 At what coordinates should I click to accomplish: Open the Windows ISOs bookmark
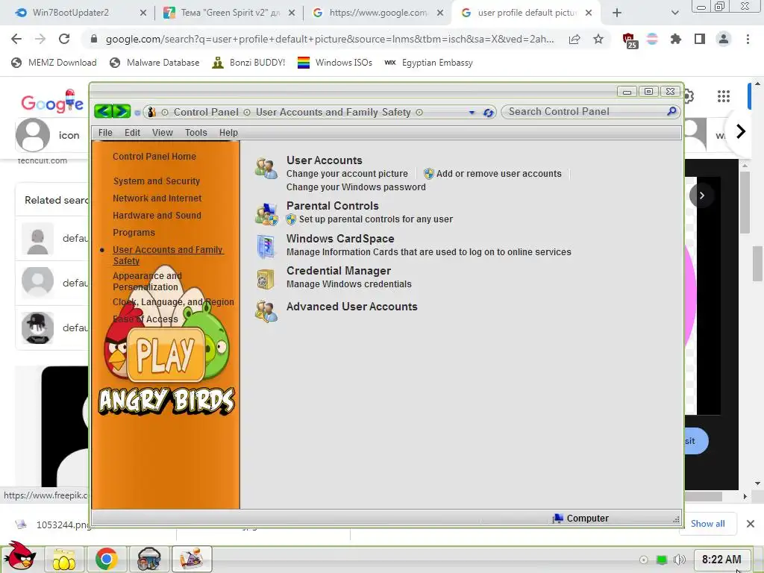click(x=335, y=63)
